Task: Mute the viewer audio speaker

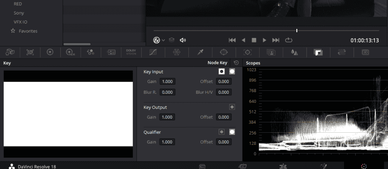Action: pyautogui.click(x=183, y=40)
